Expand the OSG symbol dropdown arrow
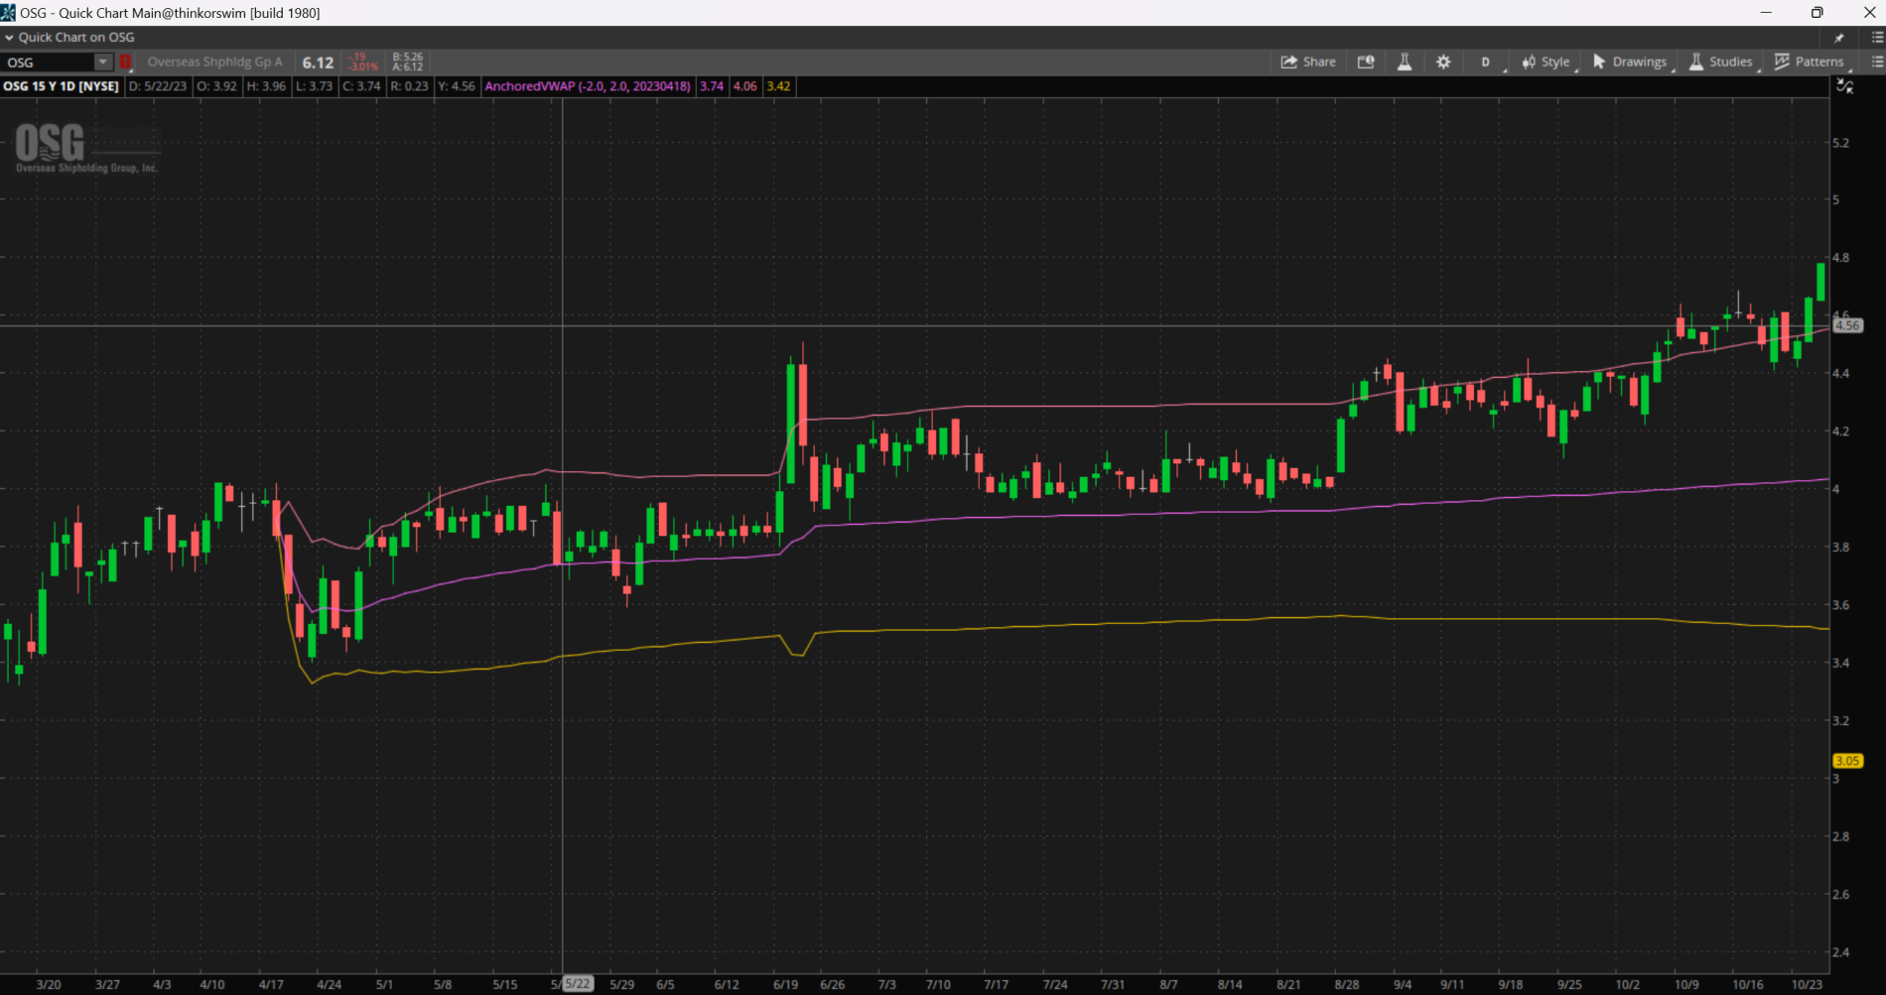Screen dimensions: 1886x995 (x=102, y=62)
